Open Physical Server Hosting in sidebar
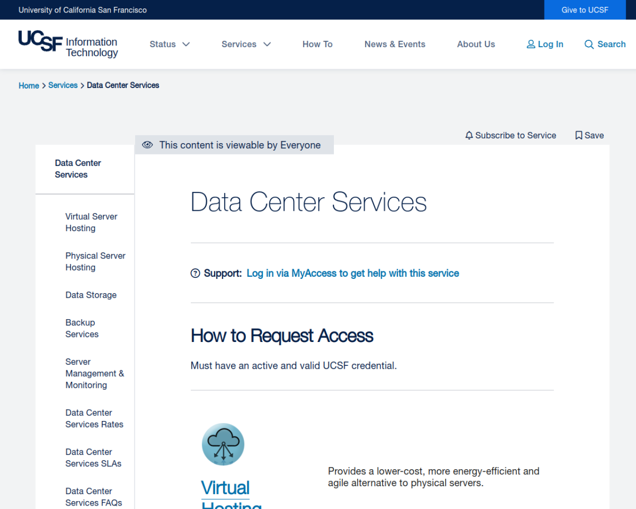This screenshot has width=636, height=509. pyautogui.click(x=95, y=261)
